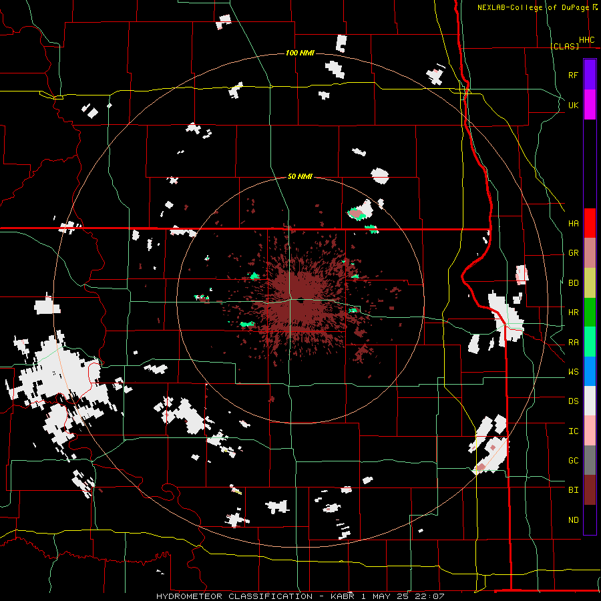Click the WS legend label
Viewport: 601px width, 601px height.
click(574, 371)
